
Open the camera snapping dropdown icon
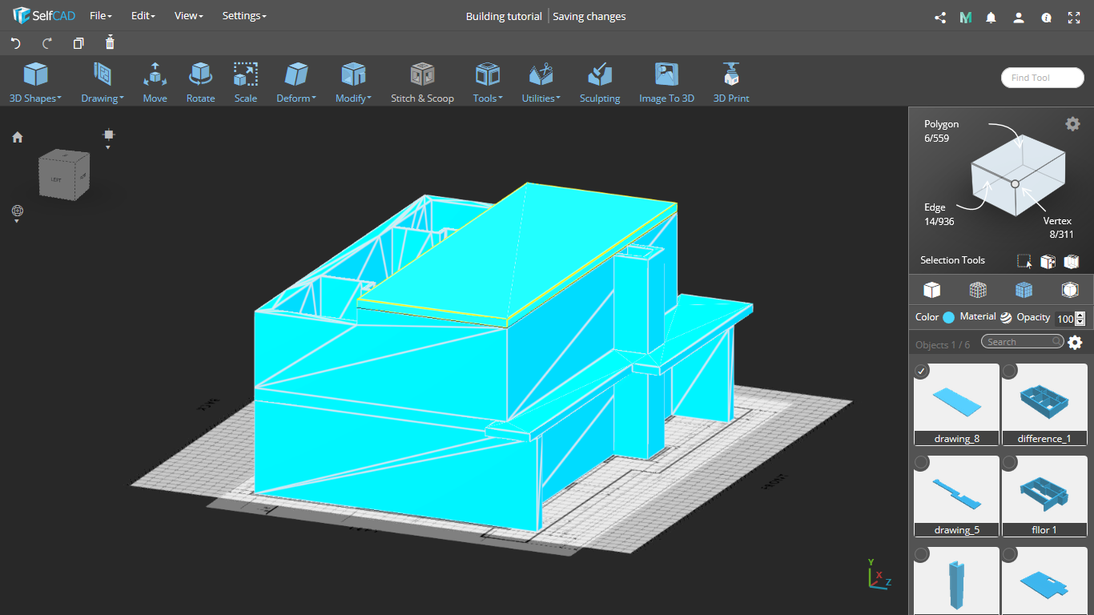point(109,138)
